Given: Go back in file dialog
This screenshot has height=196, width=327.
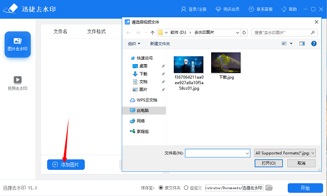Looking at the screenshot, I should 128,33.
